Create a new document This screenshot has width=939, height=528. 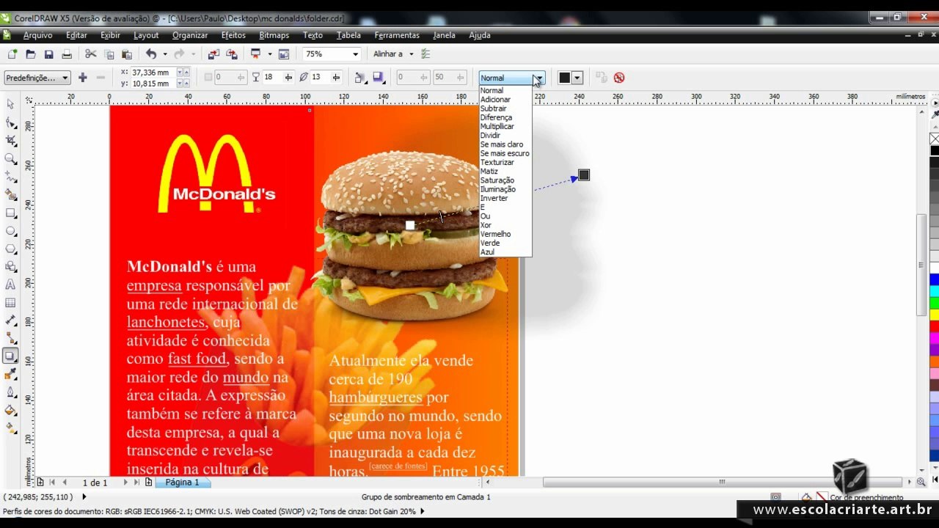pos(12,54)
